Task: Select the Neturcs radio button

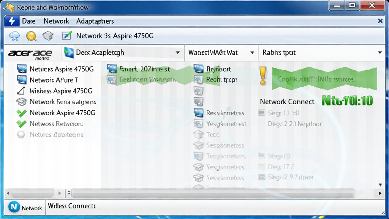Action: [x=21, y=135]
